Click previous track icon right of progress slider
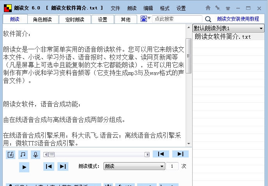The height and width of the screenshot is (186, 268). point(161,154)
